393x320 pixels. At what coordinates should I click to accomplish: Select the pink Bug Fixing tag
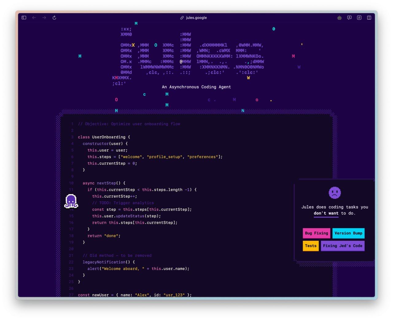pyautogui.click(x=316, y=233)
